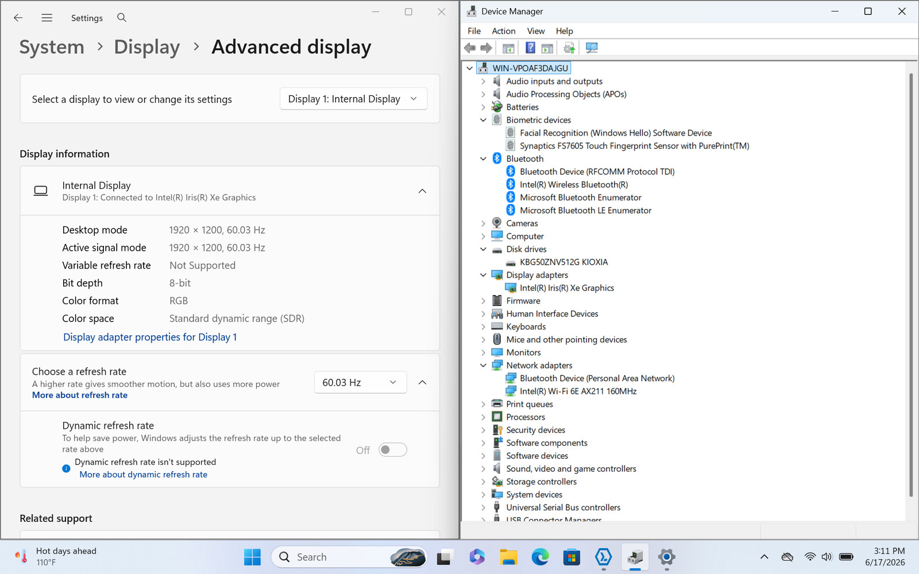Open File Explorer from the taskbar
The image size is (919, 574).
tap(508, 557)
